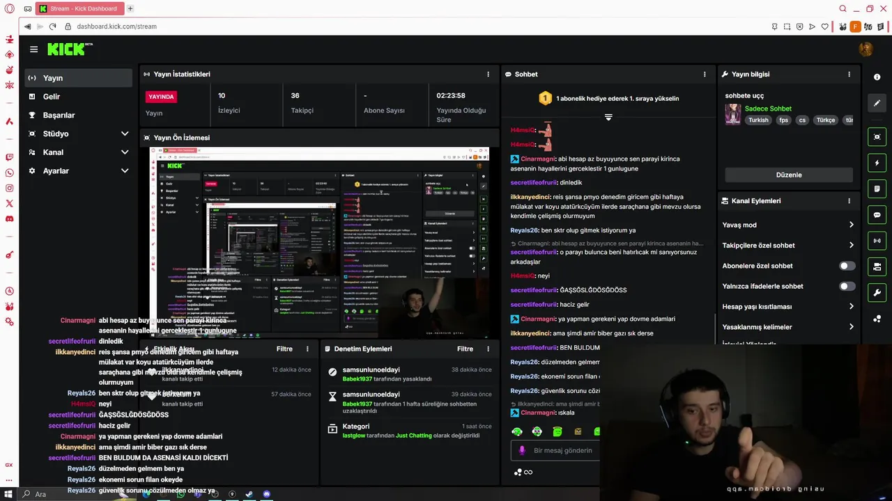
Task: Open Kanal Eylemleri three-dot options
Action: (x=849, y=201)
